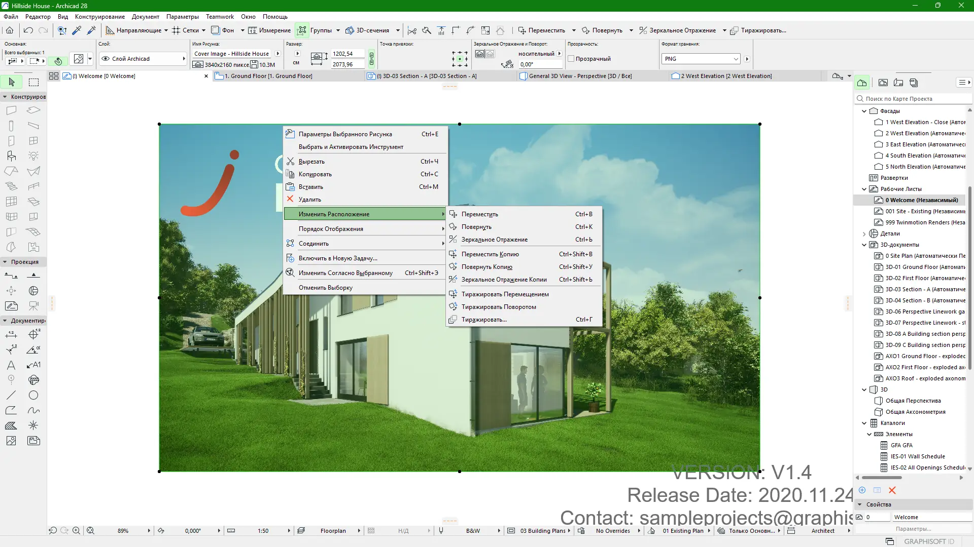Select the Circle tool in toolbox

33,395
